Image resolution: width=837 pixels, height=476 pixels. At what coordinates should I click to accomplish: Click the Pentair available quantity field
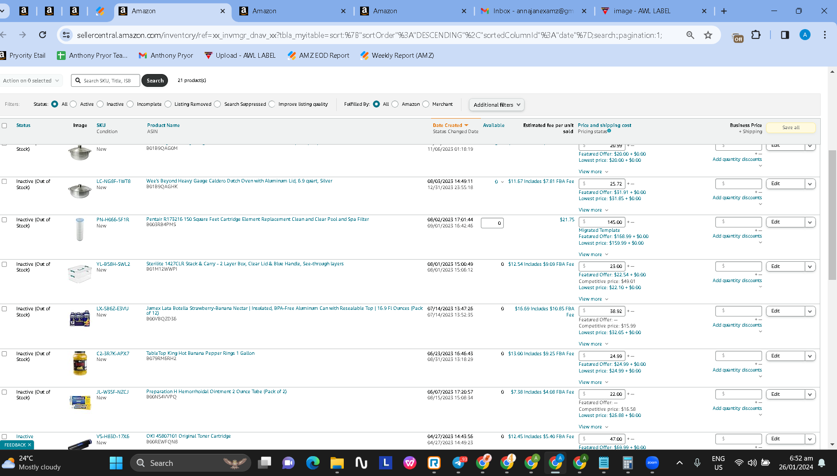point(492,223)
